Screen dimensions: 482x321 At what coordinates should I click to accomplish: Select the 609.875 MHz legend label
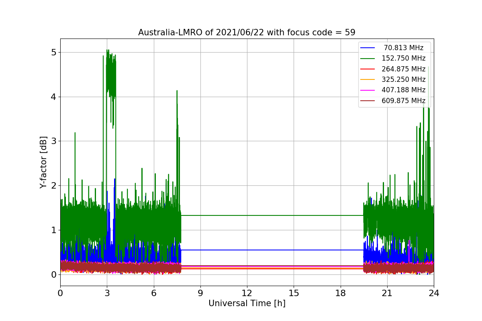[x=404, y=101]
